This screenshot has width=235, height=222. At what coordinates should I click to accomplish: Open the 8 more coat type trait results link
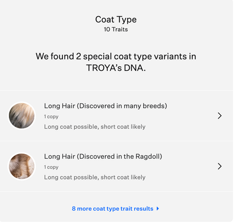click(x=115, y=208)
